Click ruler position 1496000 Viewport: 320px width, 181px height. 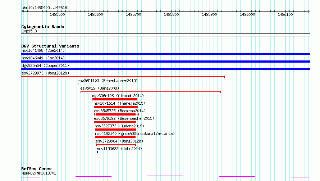pyautogui.click(x=247, y=14)
